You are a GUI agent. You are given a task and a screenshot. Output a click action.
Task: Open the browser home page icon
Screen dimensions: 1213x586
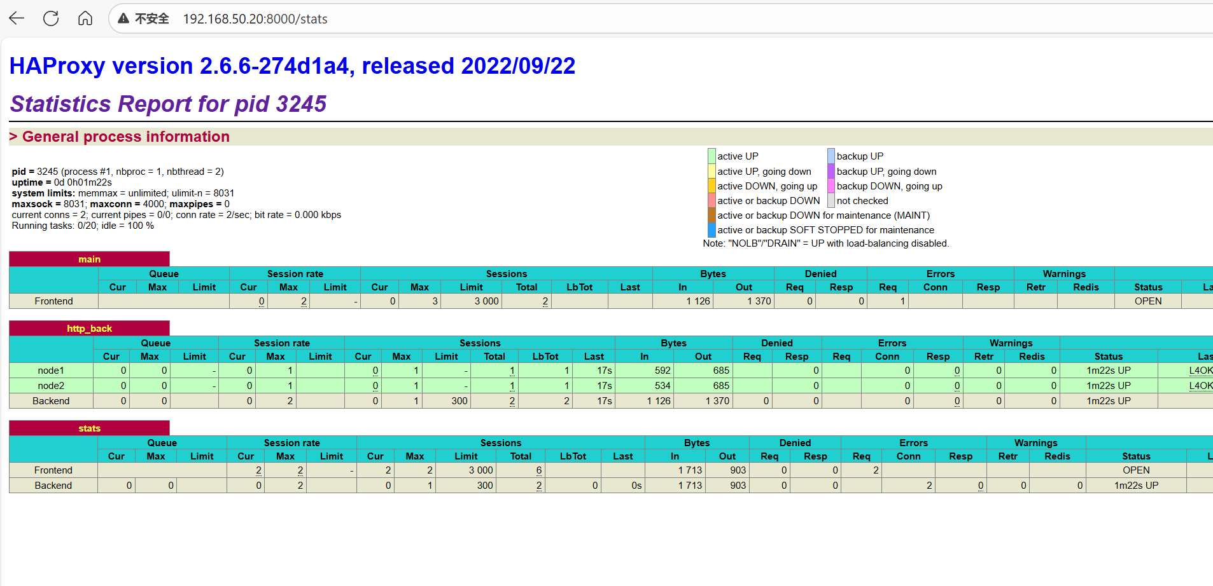pos(85,18)
